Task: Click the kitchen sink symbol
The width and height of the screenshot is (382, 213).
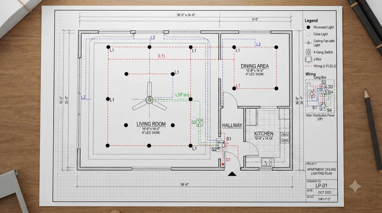Action: (x=268, y=162)
